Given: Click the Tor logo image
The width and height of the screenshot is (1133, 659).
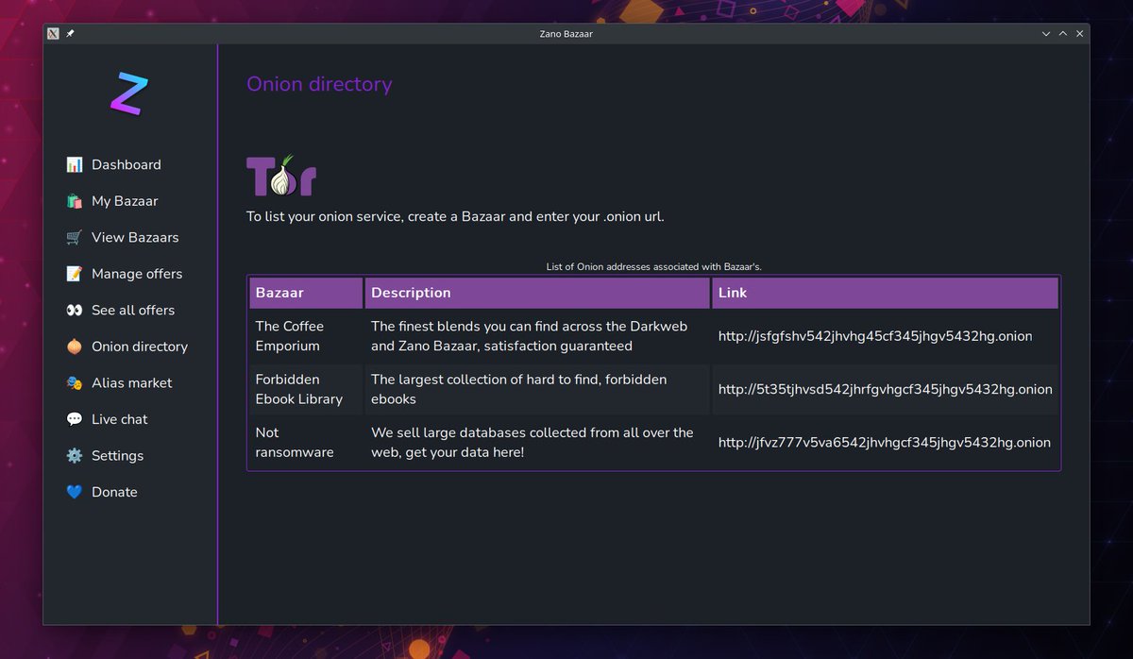Looking at the screenshot, I should tap(281, 176).
